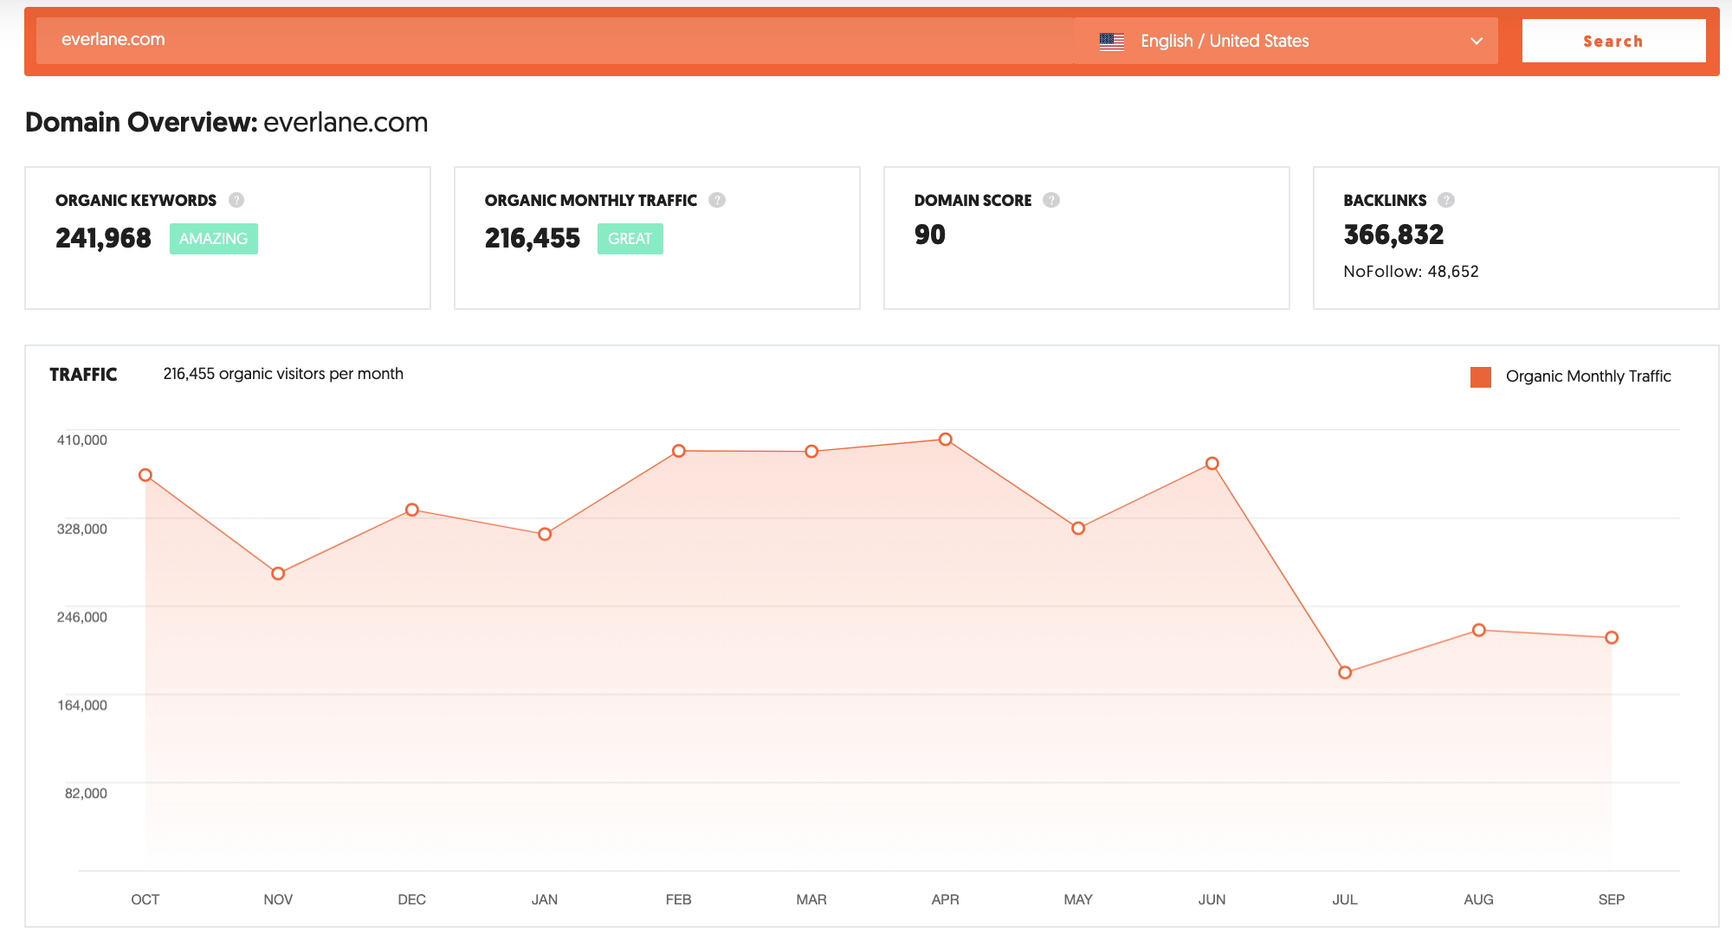Open the Domain Score help tooltip icon

(x=1051, y=200)
